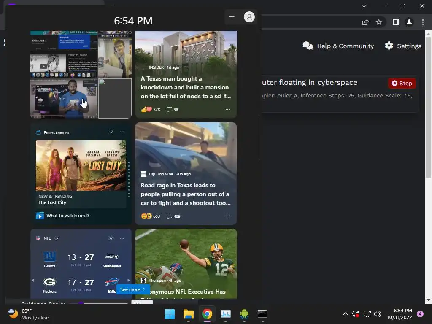The width and height of the screenshot is (432, 324).
Task: Show hidden system tray icons
Action: (x=345, y=314)
